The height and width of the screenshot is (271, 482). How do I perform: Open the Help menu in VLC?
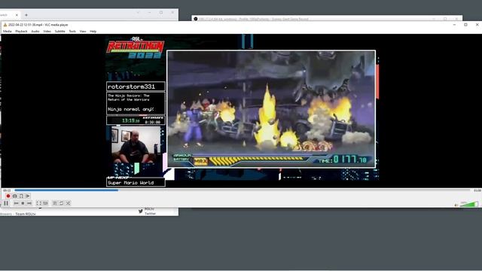pyautogui.click(x=93, y=32)
